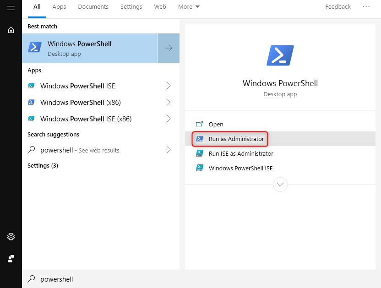The width and height of the screenshot is (381, 288).
Task: Click the Feedback link
Action: 338,7
